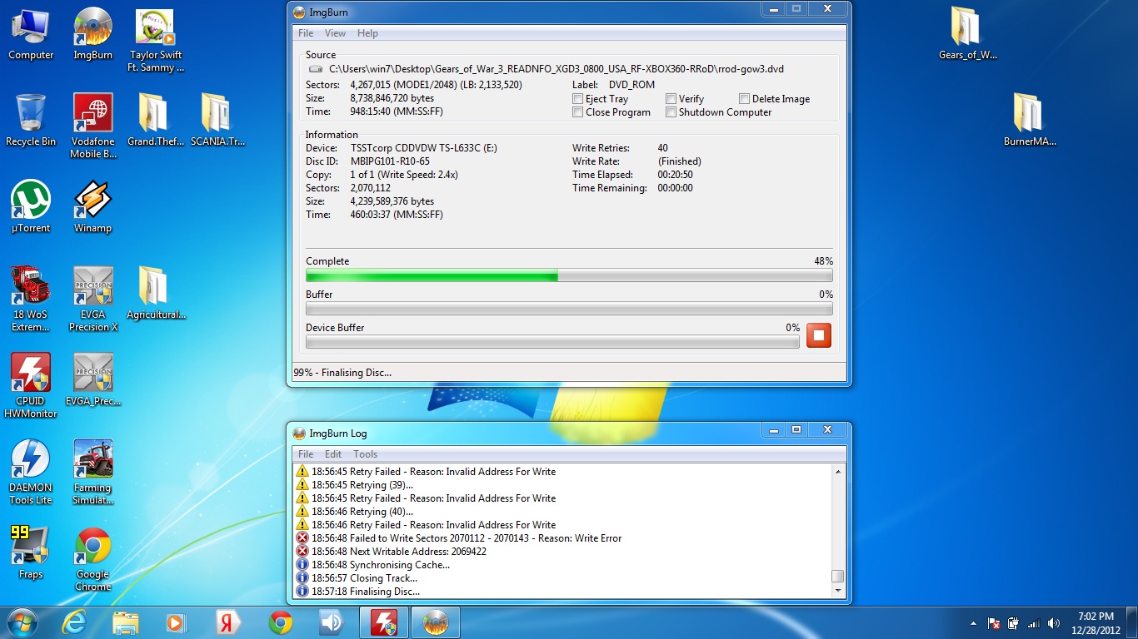This screenshot has width=1138, height=639.
Task: Open the Winamp desktop shortcut
Action: (x=92, y=208)
